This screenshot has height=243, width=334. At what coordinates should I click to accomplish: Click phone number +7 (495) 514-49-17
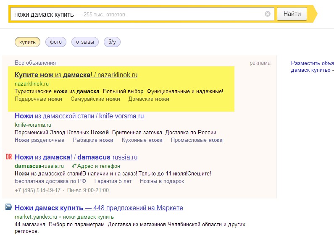[x=37, y=190]
